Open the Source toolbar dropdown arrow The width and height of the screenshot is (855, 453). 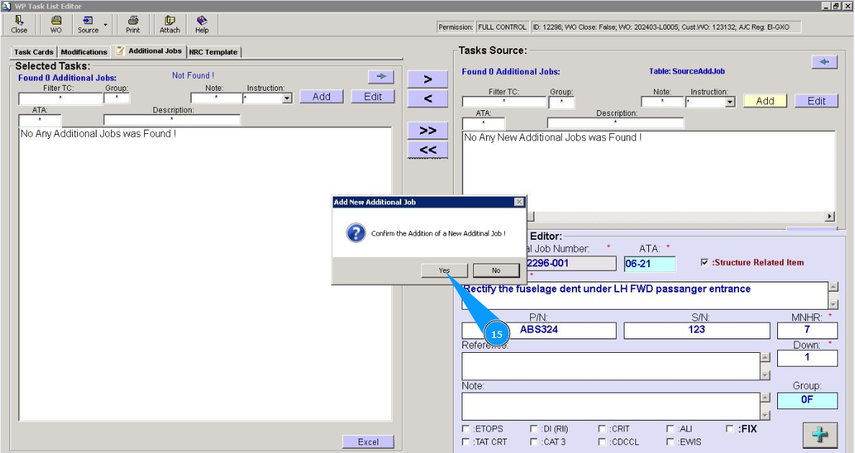105,24
